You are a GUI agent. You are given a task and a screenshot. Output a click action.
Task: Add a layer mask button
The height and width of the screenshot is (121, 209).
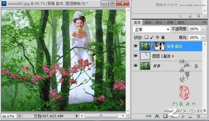165,116
